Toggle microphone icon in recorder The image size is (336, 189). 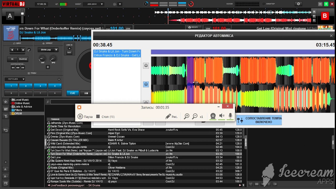click(230, 116)
